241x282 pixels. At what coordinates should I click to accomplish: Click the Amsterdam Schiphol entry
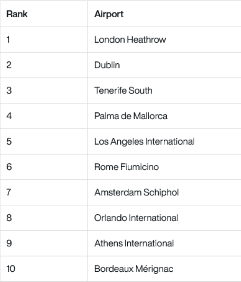coord(137,193)
